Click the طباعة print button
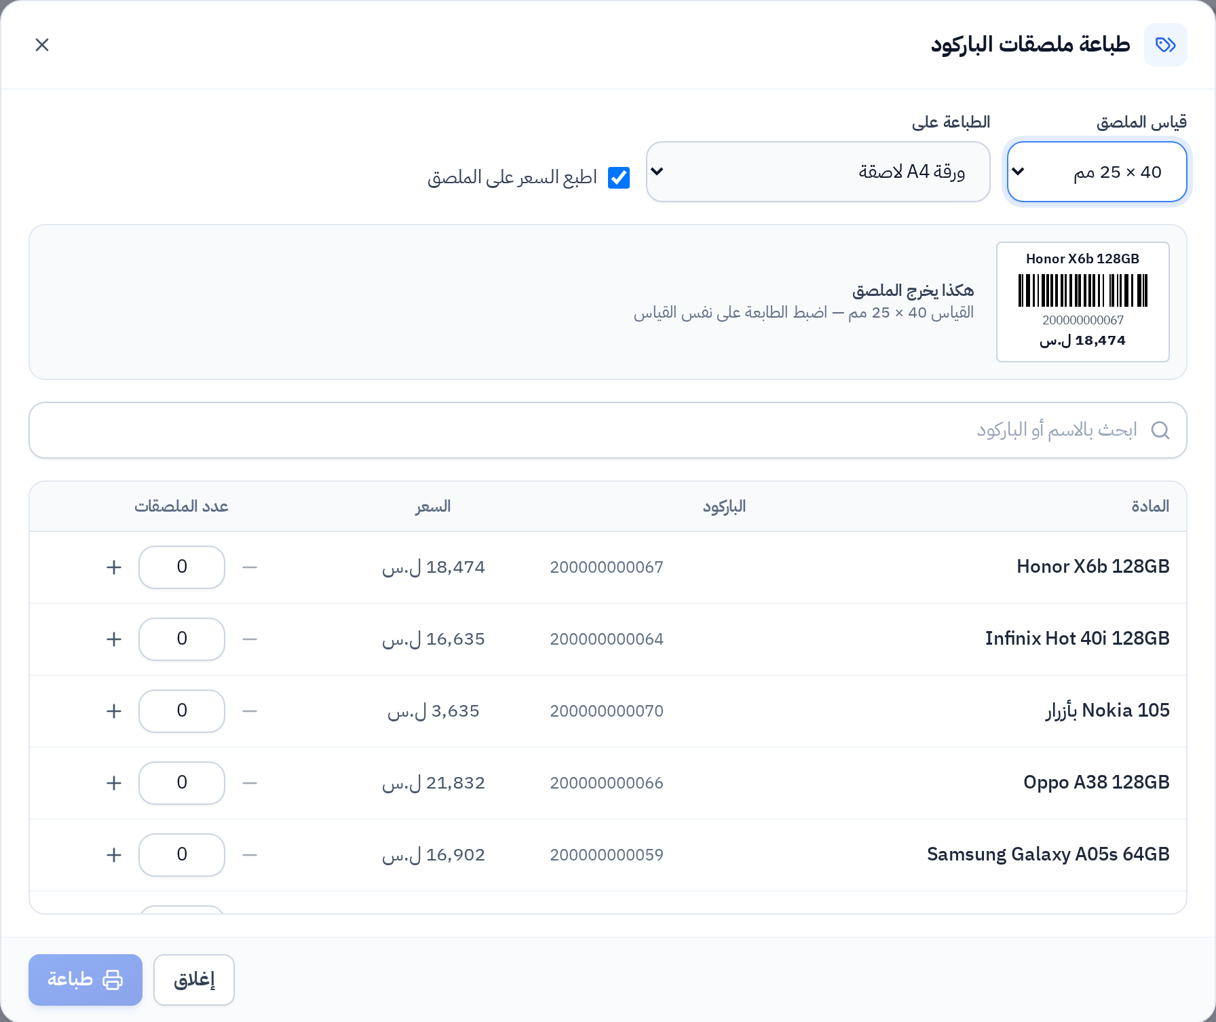The image size is (1216, 1022). click(85, 980)
